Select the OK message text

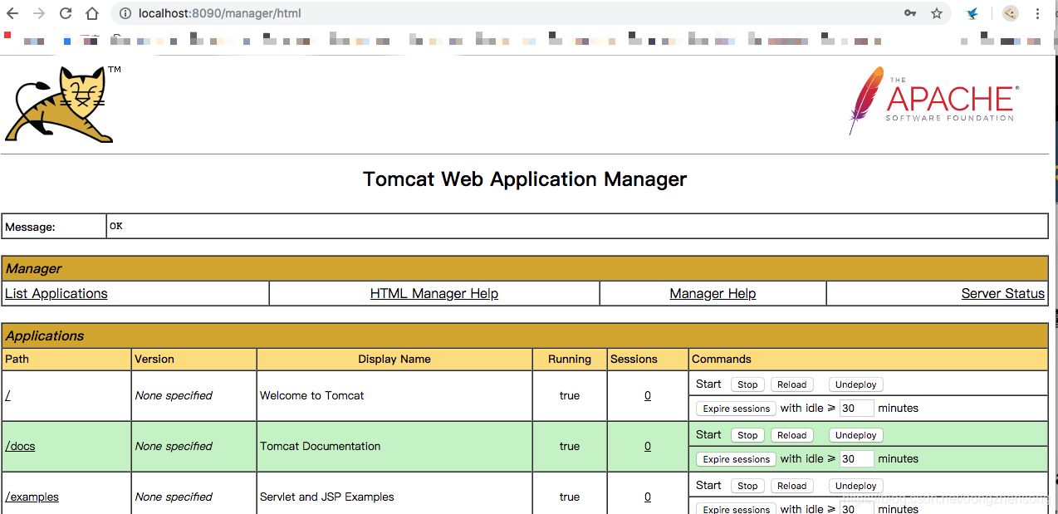pyautogui.click(x=115, y=226)
